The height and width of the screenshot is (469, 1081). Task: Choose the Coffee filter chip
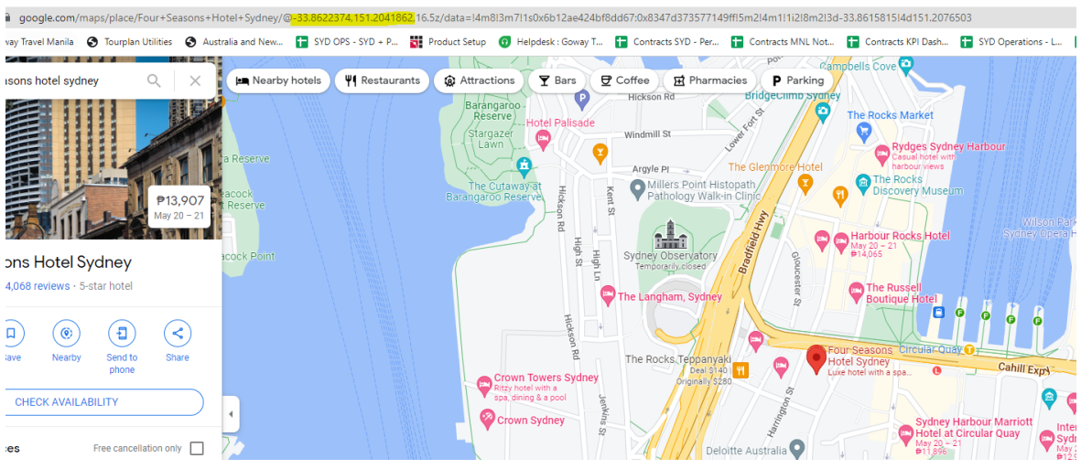coord(624,80)
